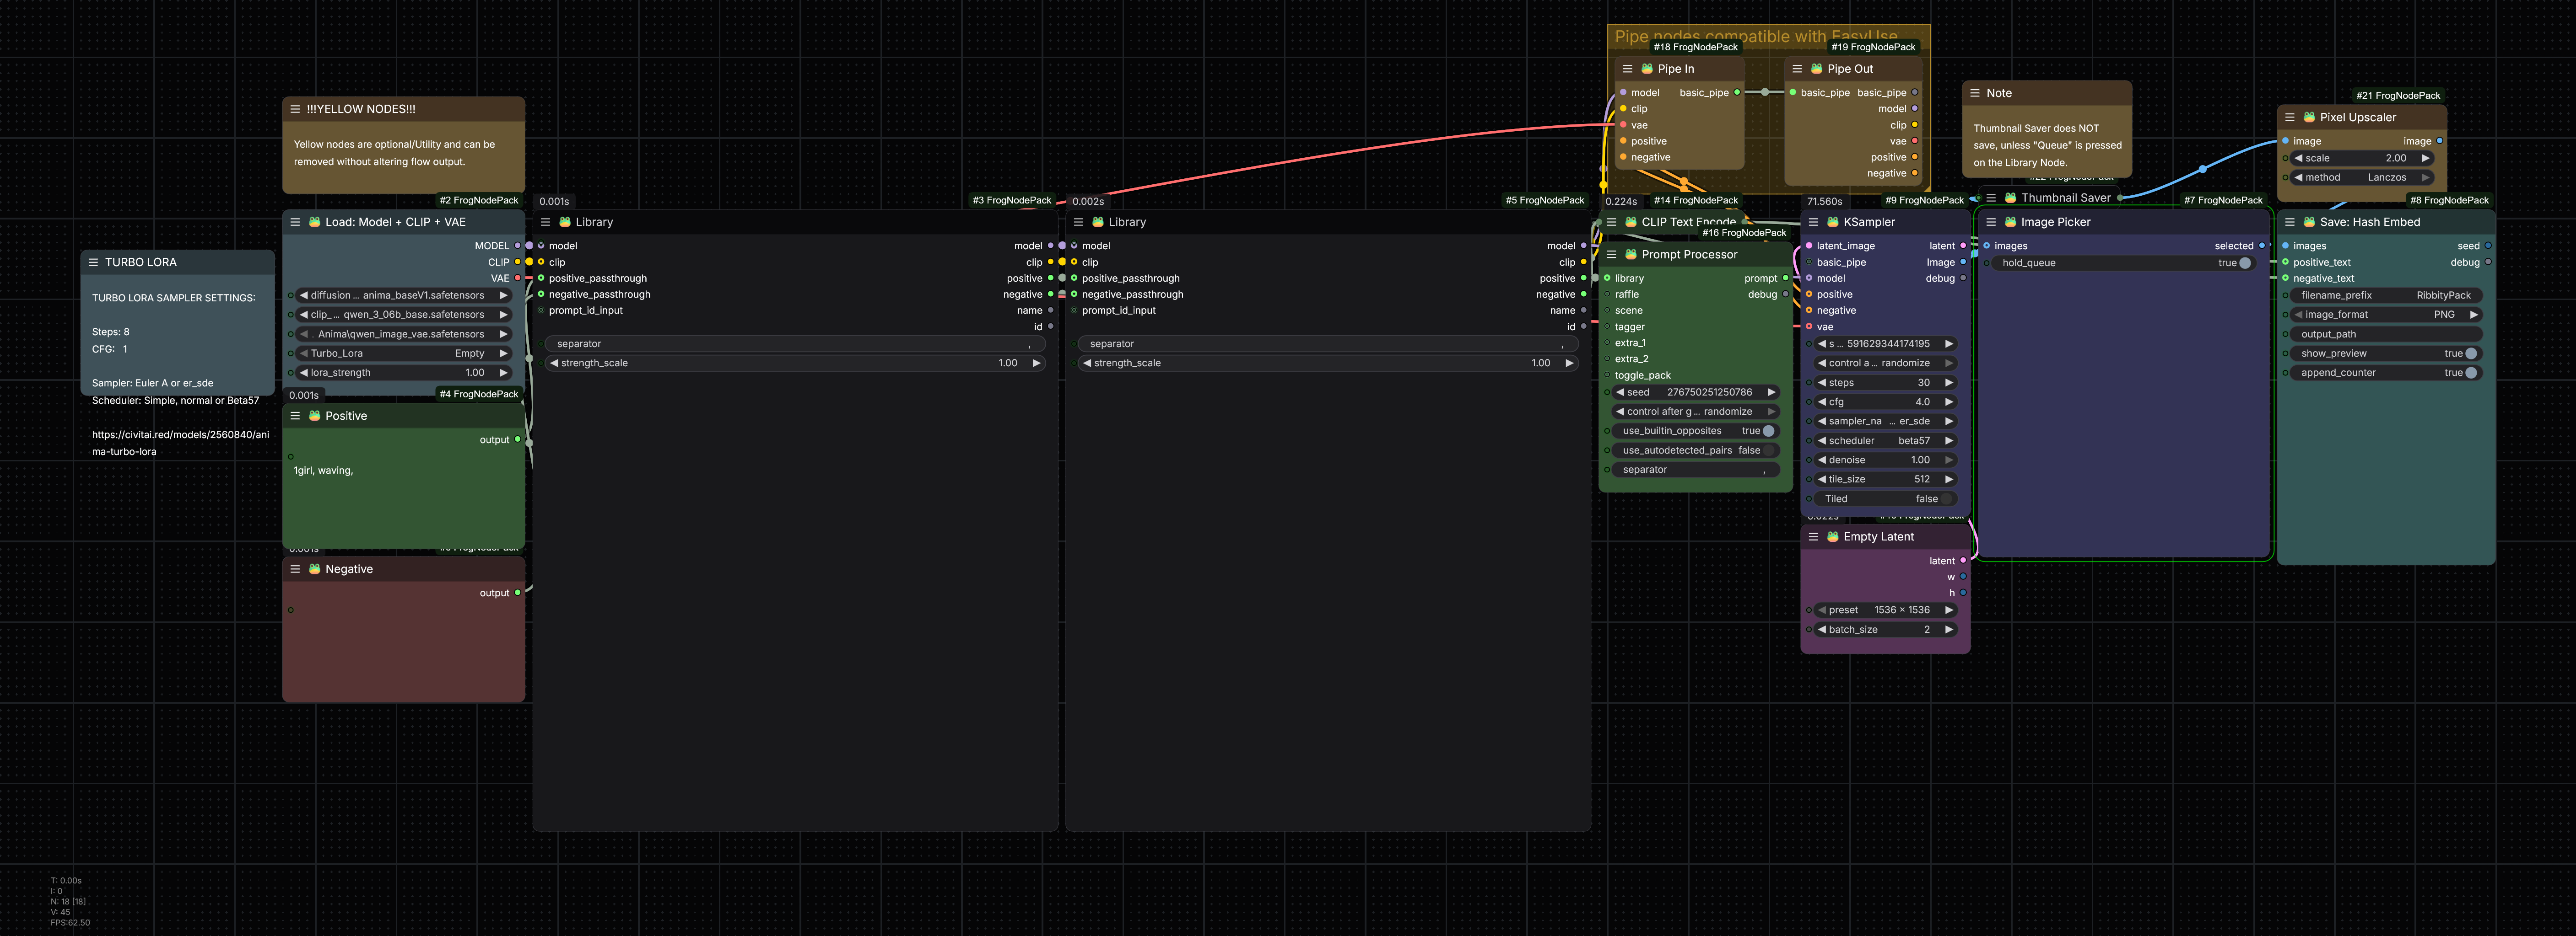This screenshot has width=2576, height=936.
Task: Open the Load: Model + CLIP + VAE hamburger menu
Action: point(295,222)
